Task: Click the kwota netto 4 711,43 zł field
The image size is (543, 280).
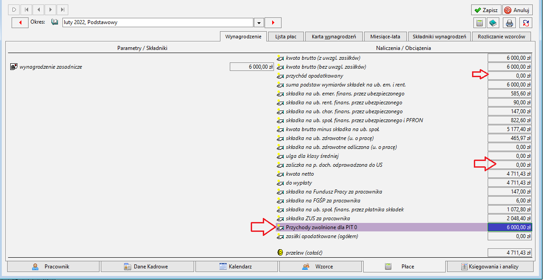Action: tap(510, 174)
